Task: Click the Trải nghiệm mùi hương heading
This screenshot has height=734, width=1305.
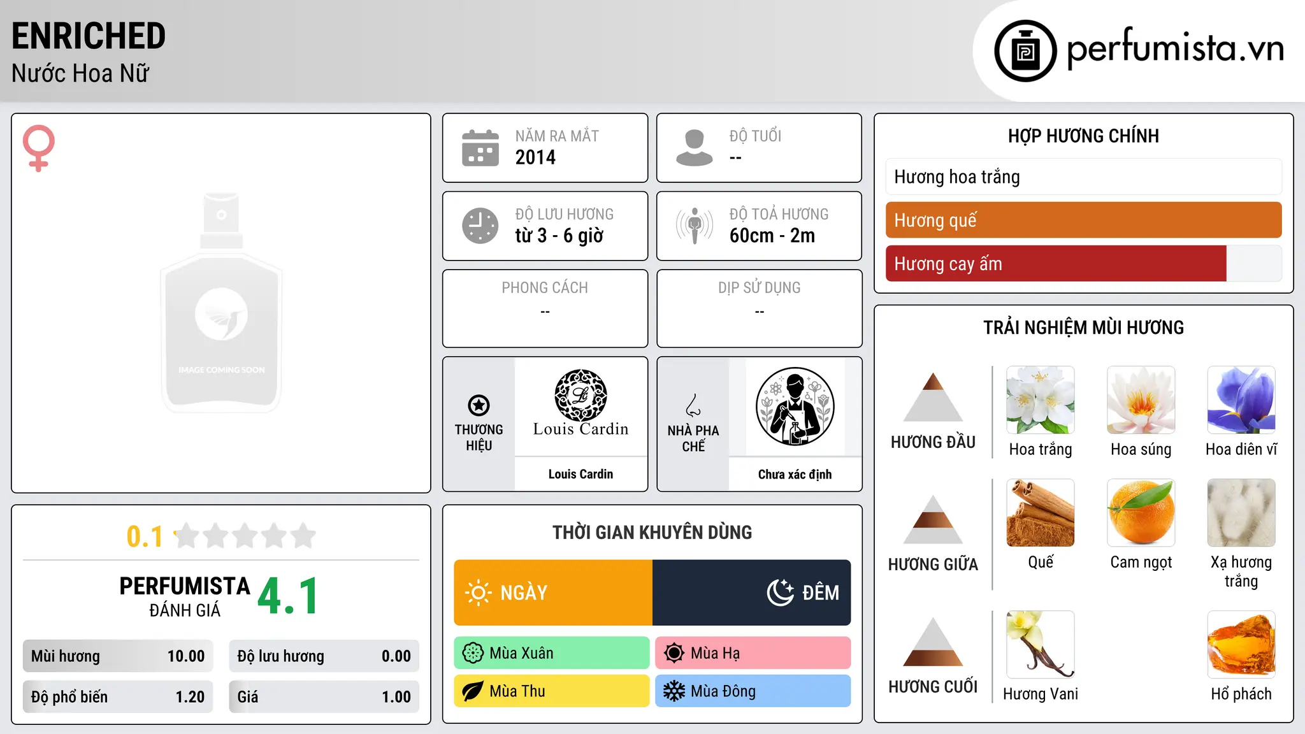Action: pos(1084,327)
